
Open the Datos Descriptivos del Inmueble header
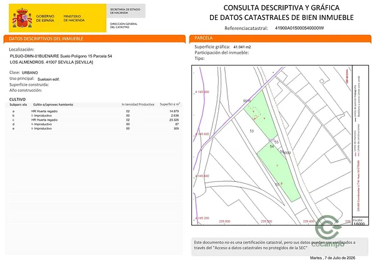(x=94, y=39)
